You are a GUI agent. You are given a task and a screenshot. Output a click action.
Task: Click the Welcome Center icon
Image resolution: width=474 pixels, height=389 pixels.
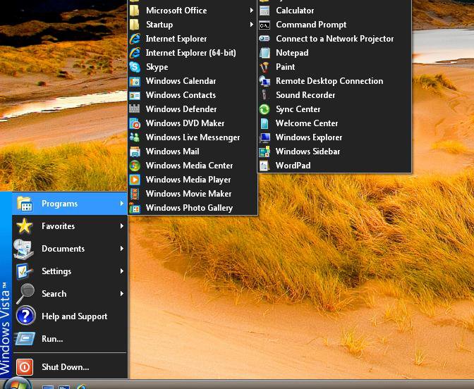265,123
